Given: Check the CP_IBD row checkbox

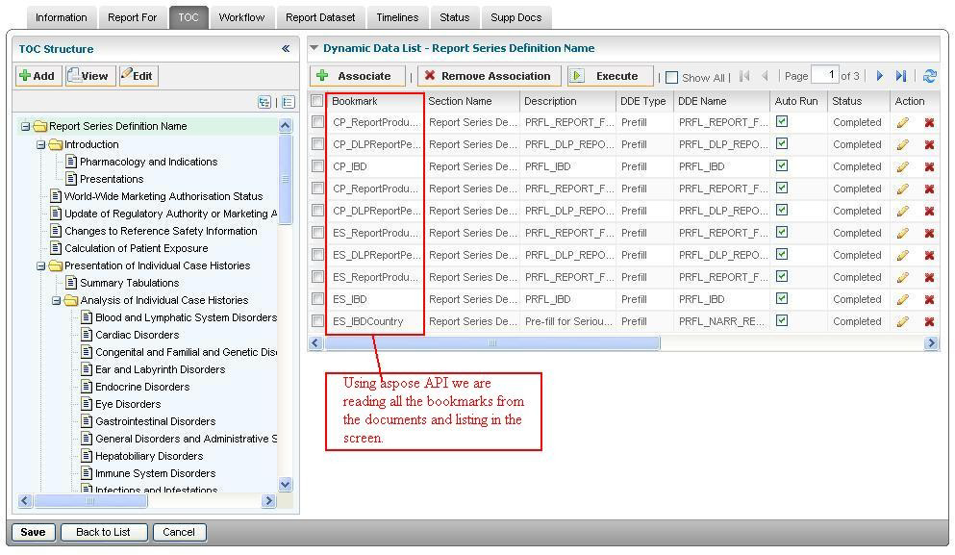Looking at the screenshot, I should pyautogui.click(x=317, y=166).
